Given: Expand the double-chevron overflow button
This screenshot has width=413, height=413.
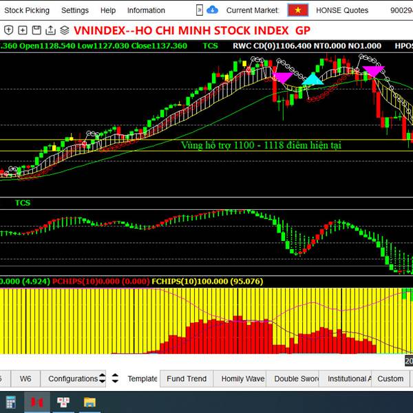Looking at the screenshot, I should [200, 10].
